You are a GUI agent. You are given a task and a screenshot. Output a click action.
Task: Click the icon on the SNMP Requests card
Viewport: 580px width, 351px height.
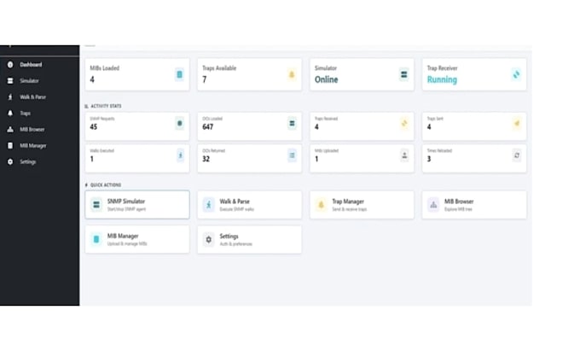point(180,123)
